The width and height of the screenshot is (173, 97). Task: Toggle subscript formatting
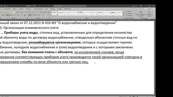point(13,15)
